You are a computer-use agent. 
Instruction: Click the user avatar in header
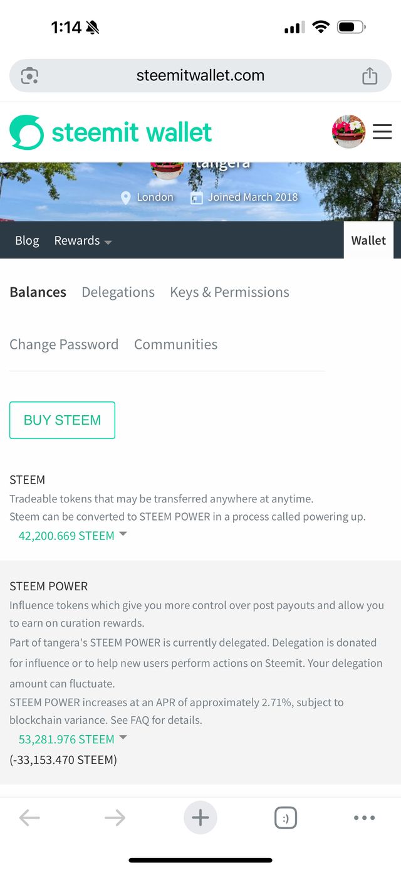(348, 132)
